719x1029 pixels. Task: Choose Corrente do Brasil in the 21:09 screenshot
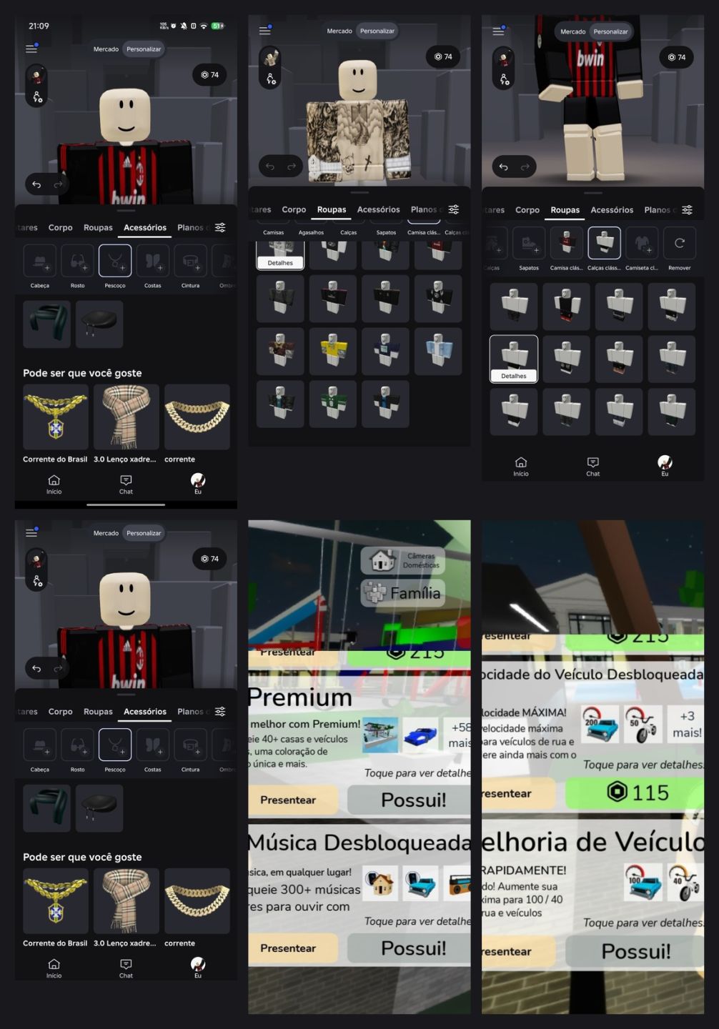(x=56, y=417)
